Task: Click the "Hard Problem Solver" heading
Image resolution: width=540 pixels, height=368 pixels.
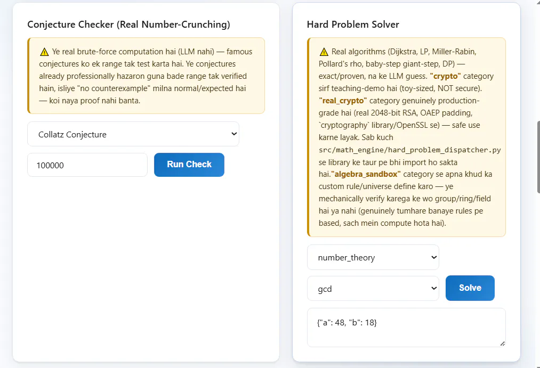Action: 353,24
